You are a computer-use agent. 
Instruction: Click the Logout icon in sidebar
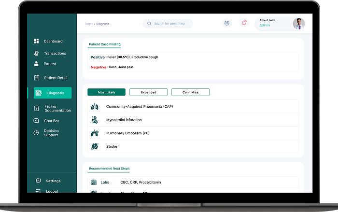pyautogui.click(x=38, y=191)
